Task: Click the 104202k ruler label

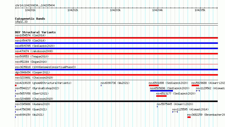Action: click(73, 10)
